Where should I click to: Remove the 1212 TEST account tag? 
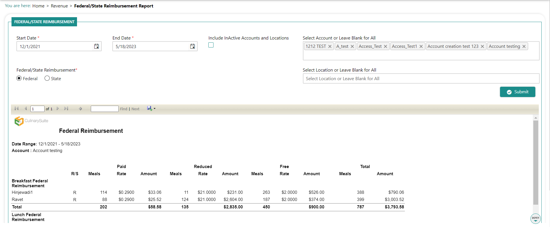pos(330,46)
